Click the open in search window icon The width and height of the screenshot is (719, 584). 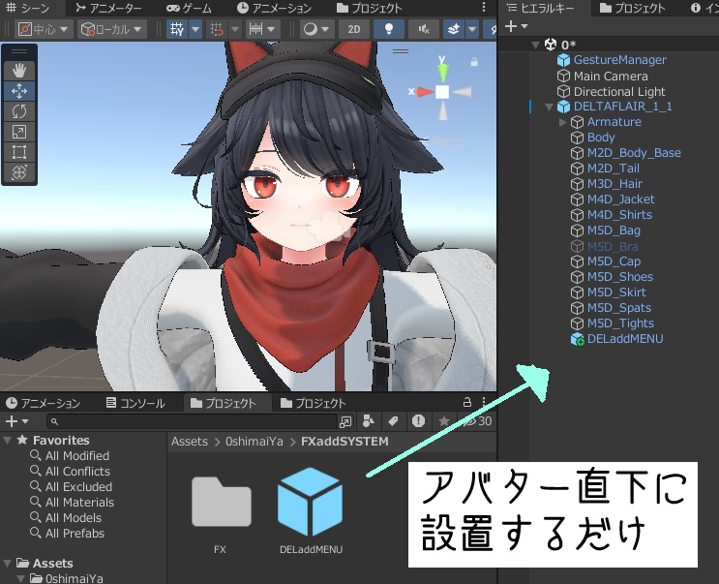coord(345,421)
